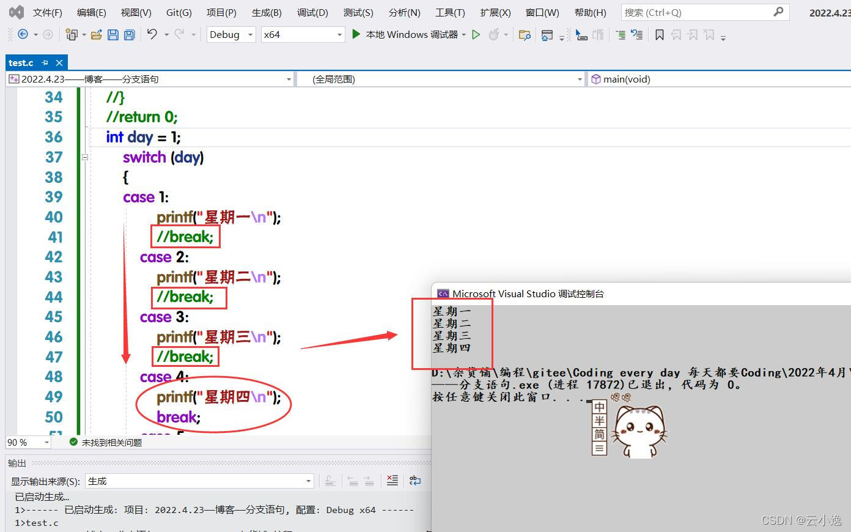The width and height of the screenshot is (851, 532).
Task: Click the find in files folder icon
Action: [x=525, y=35]
